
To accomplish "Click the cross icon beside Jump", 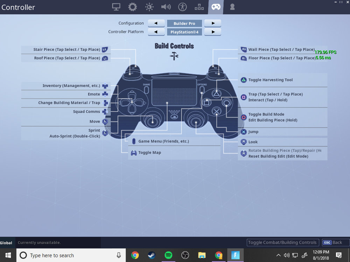I will tap(244, 132).
